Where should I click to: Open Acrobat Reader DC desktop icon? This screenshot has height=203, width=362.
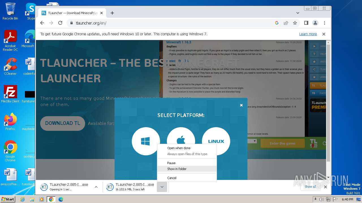tap(10, 41)
